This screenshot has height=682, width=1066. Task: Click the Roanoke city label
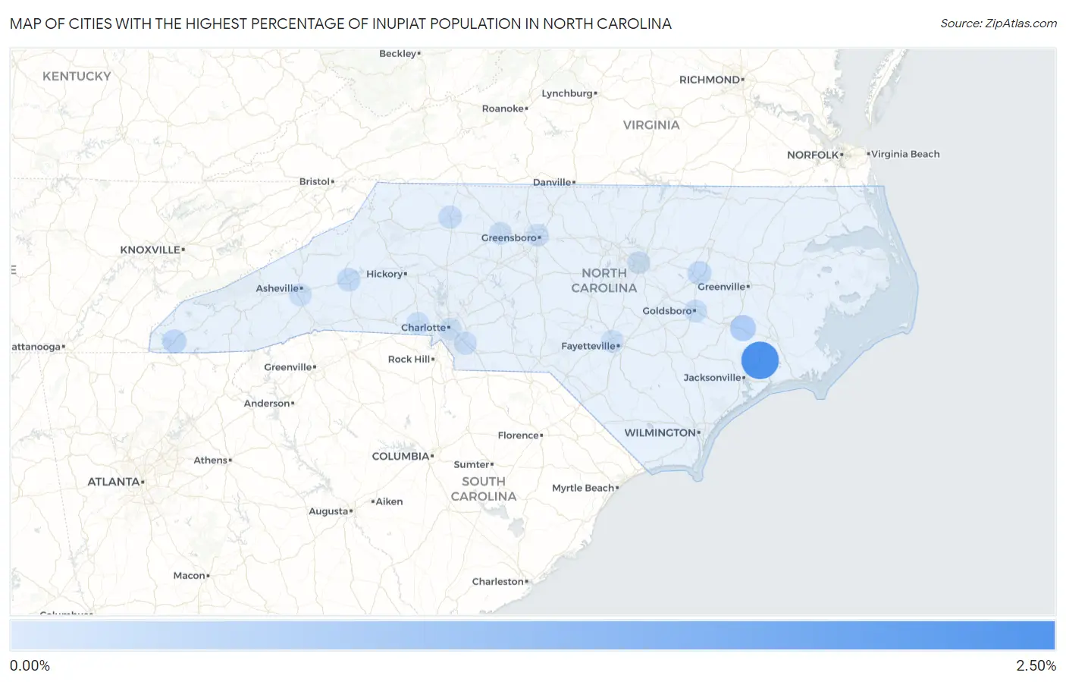coord(503,108)
